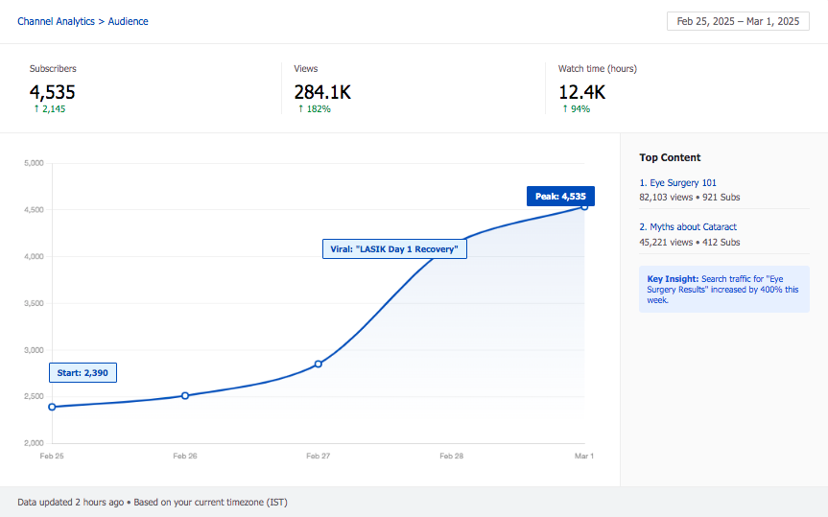This screenshot has width=828, height=517.
Task: Open the date range picker
Action: [736, 21]
